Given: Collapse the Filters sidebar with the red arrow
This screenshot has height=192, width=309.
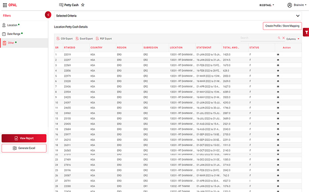Looking at the screenshot, I should point(48,15).
